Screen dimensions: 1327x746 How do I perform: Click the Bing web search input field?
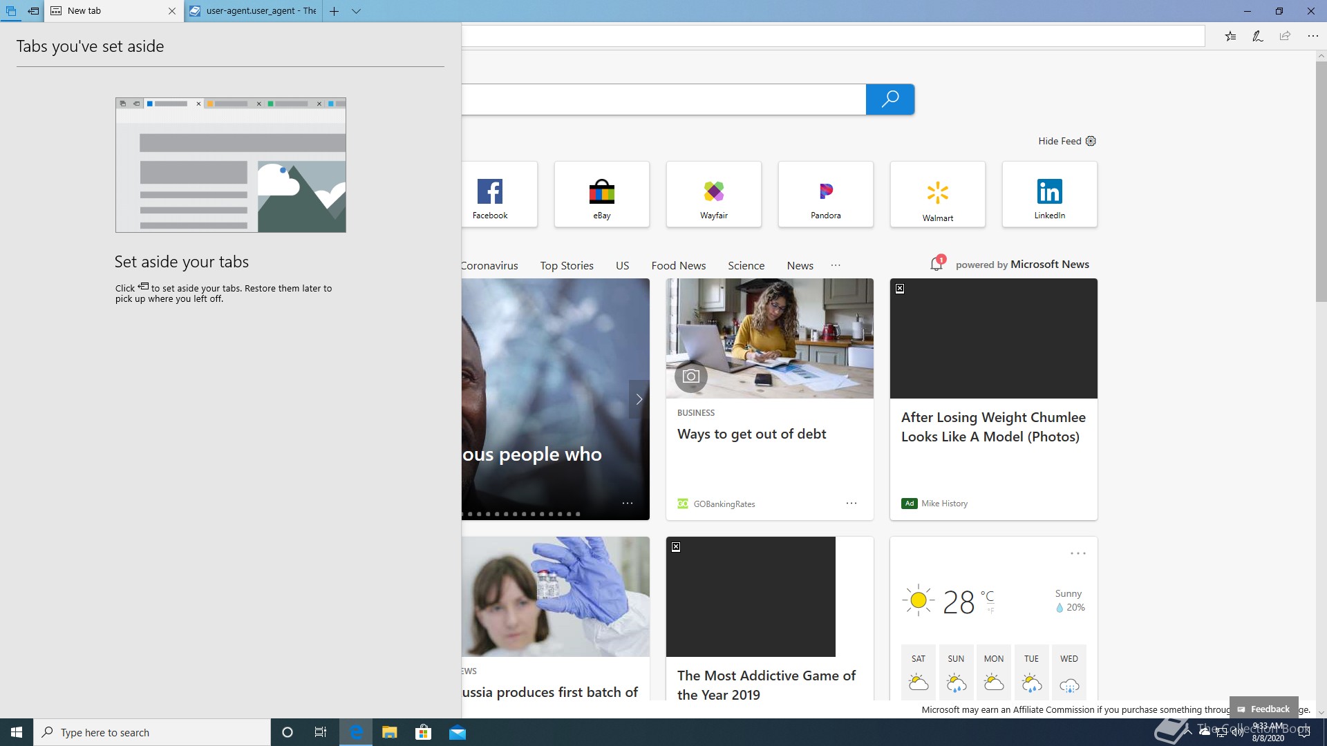click(663, 99)
